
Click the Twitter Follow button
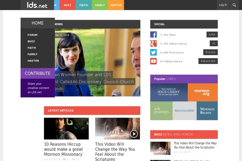[211, 52]
